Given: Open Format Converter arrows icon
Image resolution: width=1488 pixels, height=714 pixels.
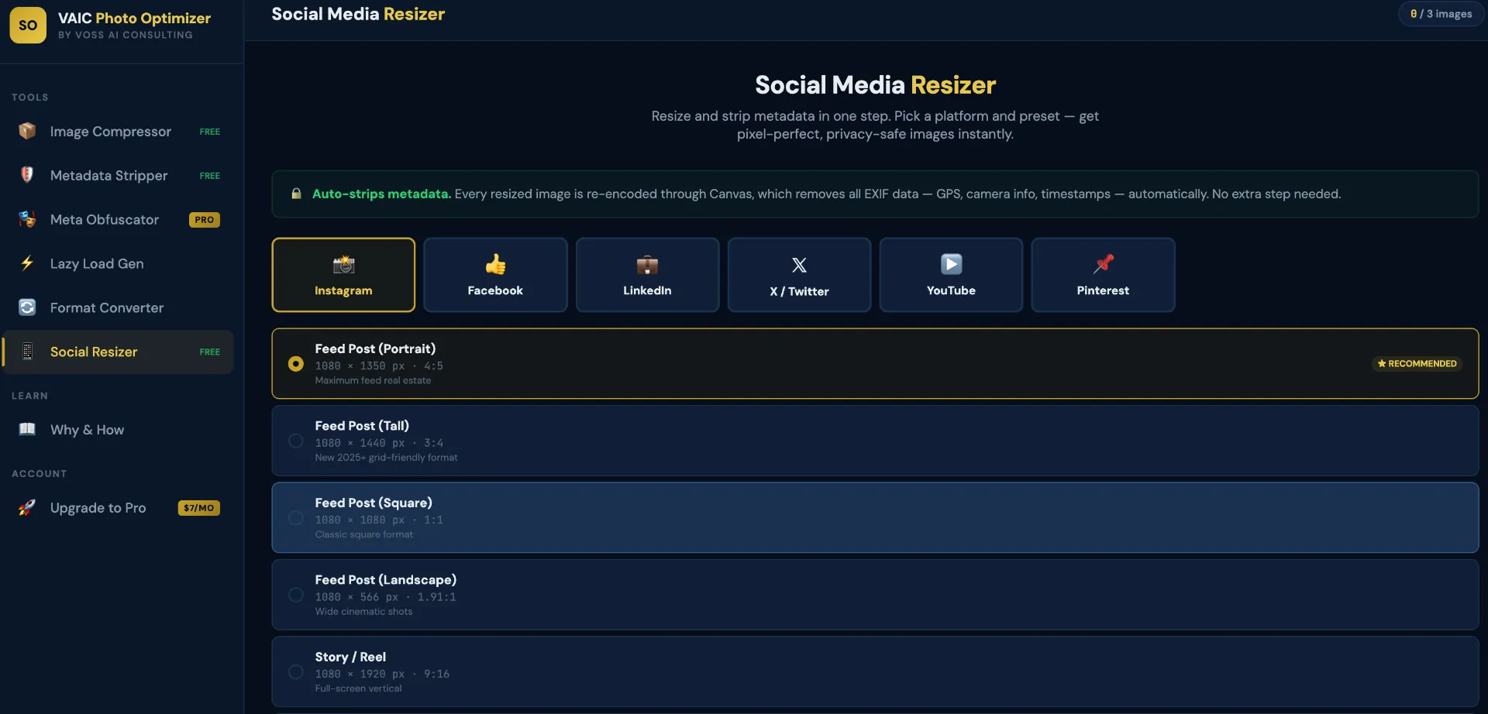Looking at the screenshot, I should [x=27, y=307].
